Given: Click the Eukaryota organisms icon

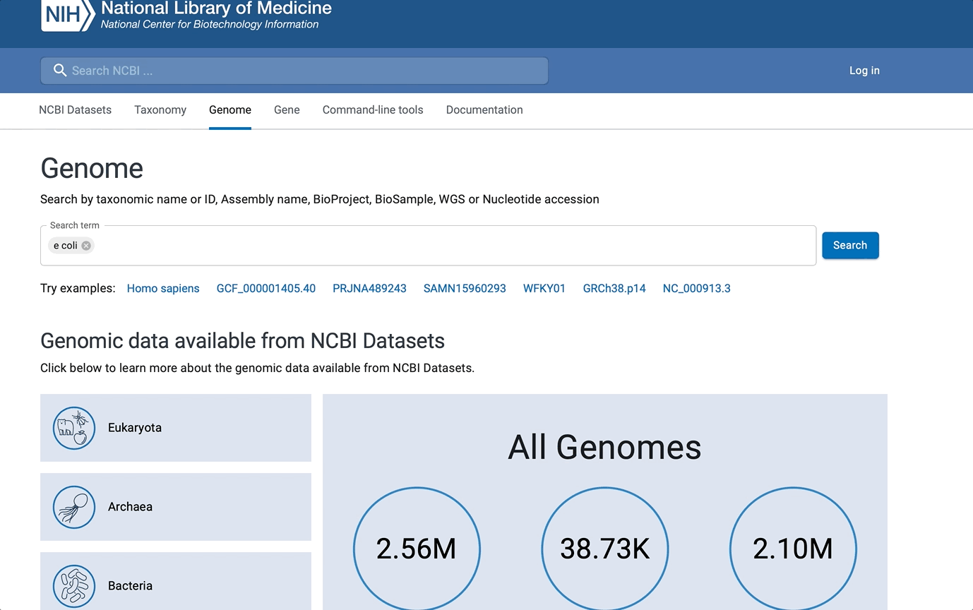Looking at the screenshot, I should pyautogui.click(x=74, y=428).
